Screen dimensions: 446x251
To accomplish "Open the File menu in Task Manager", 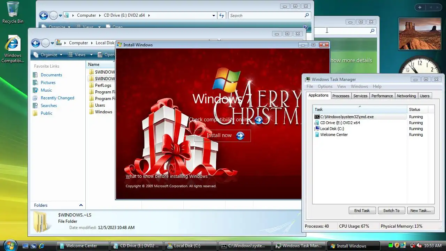I will pos(309,86).
